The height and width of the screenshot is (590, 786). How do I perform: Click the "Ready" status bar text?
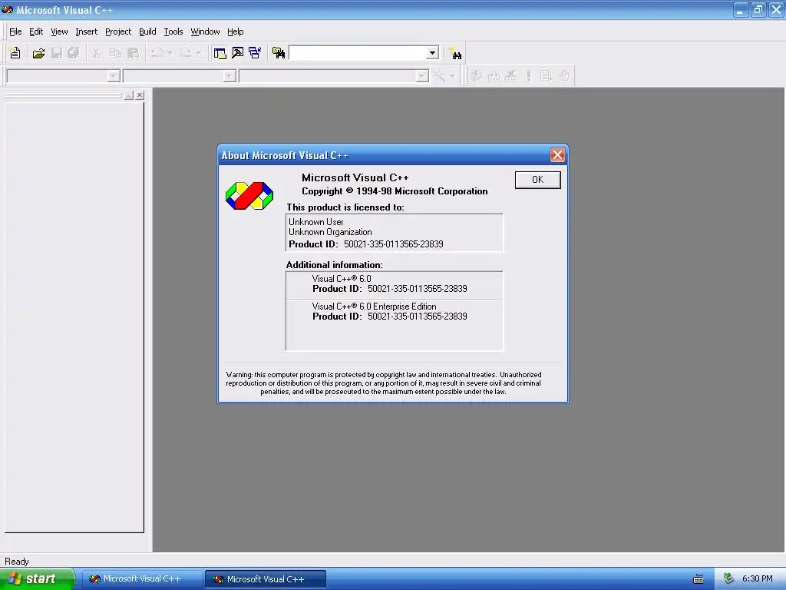(17, 562)
